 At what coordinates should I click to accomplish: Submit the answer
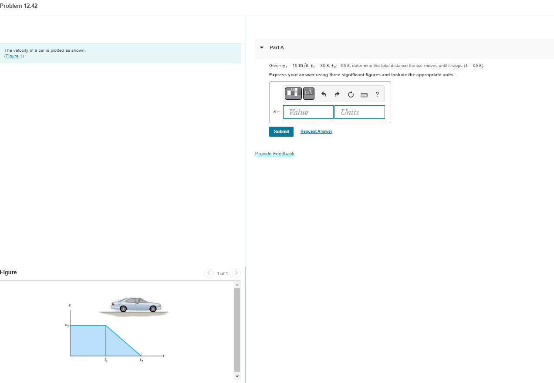[281, 131]
